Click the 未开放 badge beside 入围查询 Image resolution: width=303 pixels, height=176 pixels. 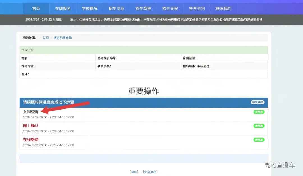[258, 112]
